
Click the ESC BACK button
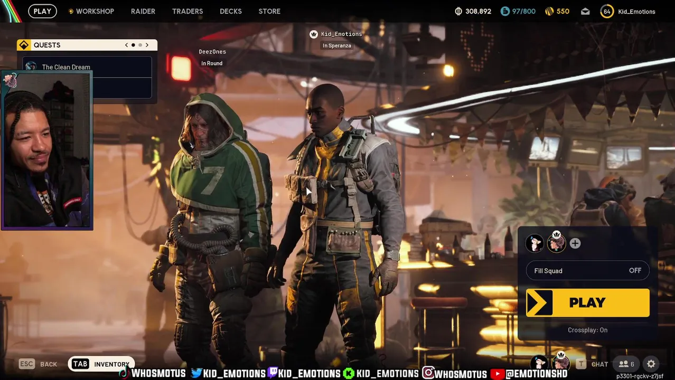(38, 364)
